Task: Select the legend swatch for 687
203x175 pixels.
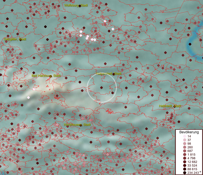Action: click(185, 151)
